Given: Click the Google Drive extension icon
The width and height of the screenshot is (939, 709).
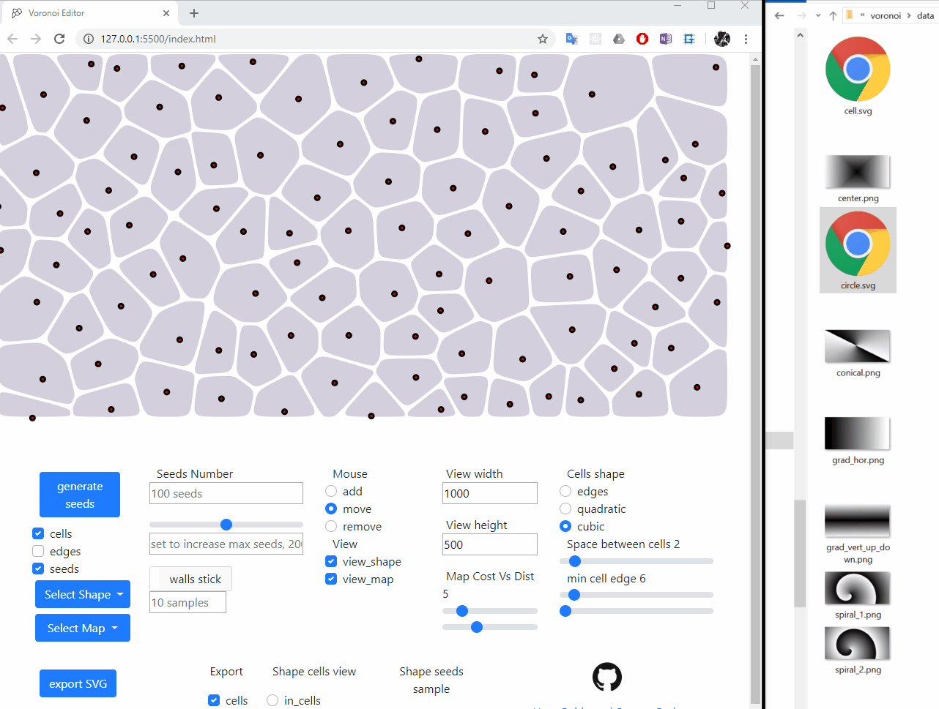Looking at the screenshot, I should coord(619,39).
